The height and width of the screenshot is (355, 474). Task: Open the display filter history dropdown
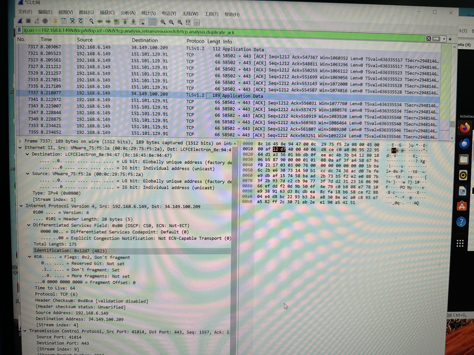pos(444,39)
